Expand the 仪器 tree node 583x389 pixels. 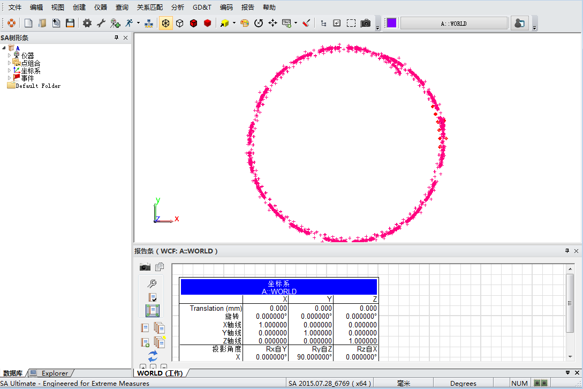[9, 56]
